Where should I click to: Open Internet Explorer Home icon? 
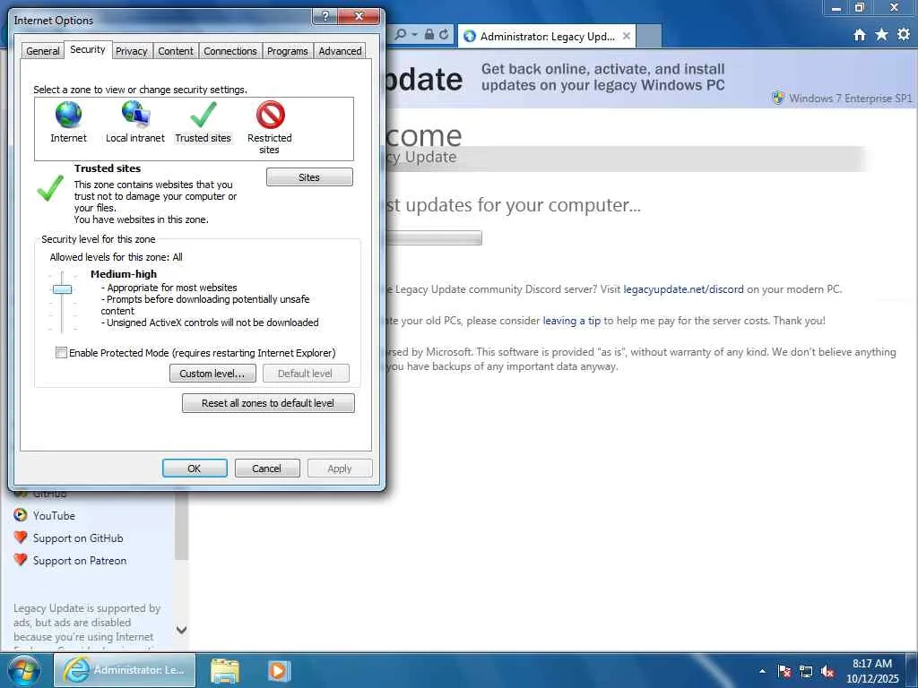click(x=860, y=35)
